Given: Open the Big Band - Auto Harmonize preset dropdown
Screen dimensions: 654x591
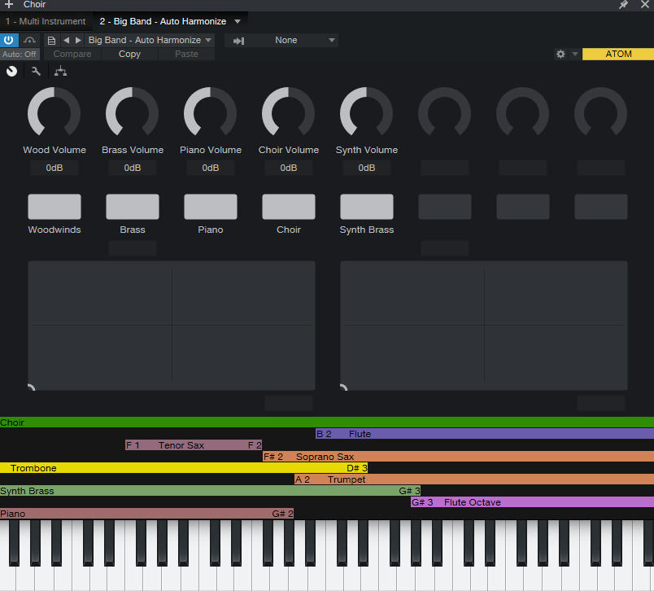Looking at the screenshot, I should click(150, 40).
